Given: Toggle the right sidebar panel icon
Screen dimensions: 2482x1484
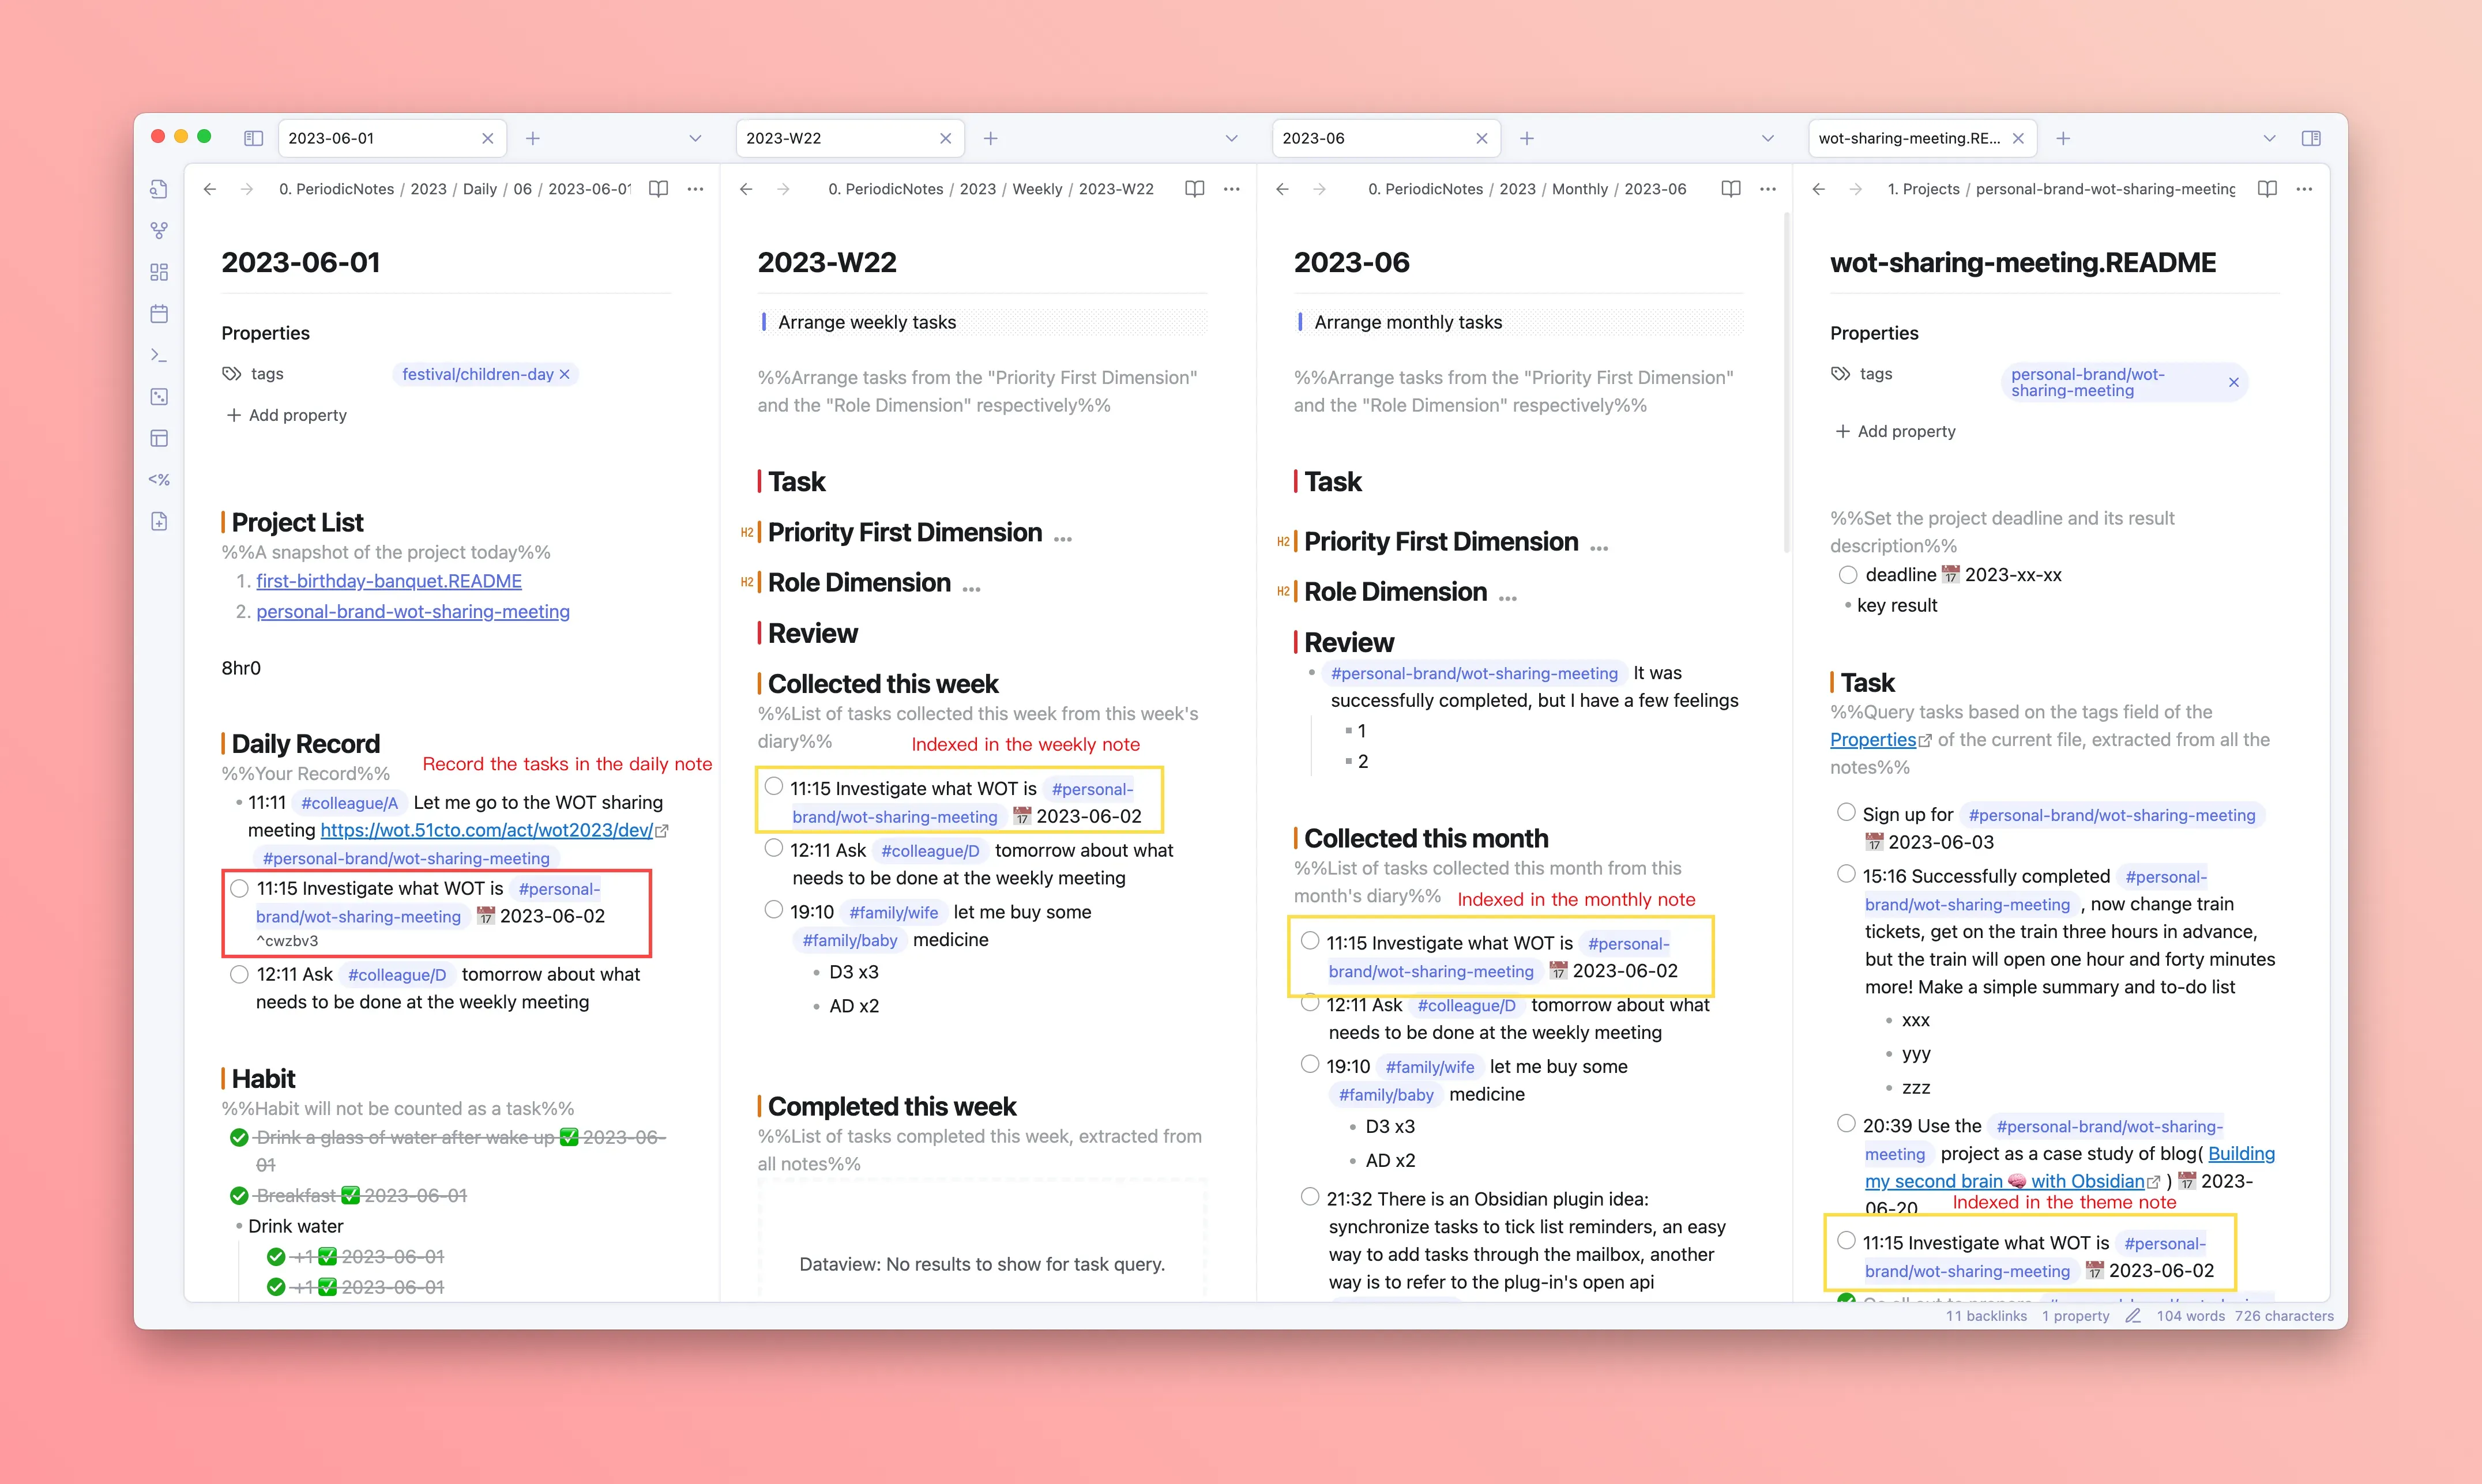Looking at the screenshot, I should pyautogui.click(x=2310, y=138).
